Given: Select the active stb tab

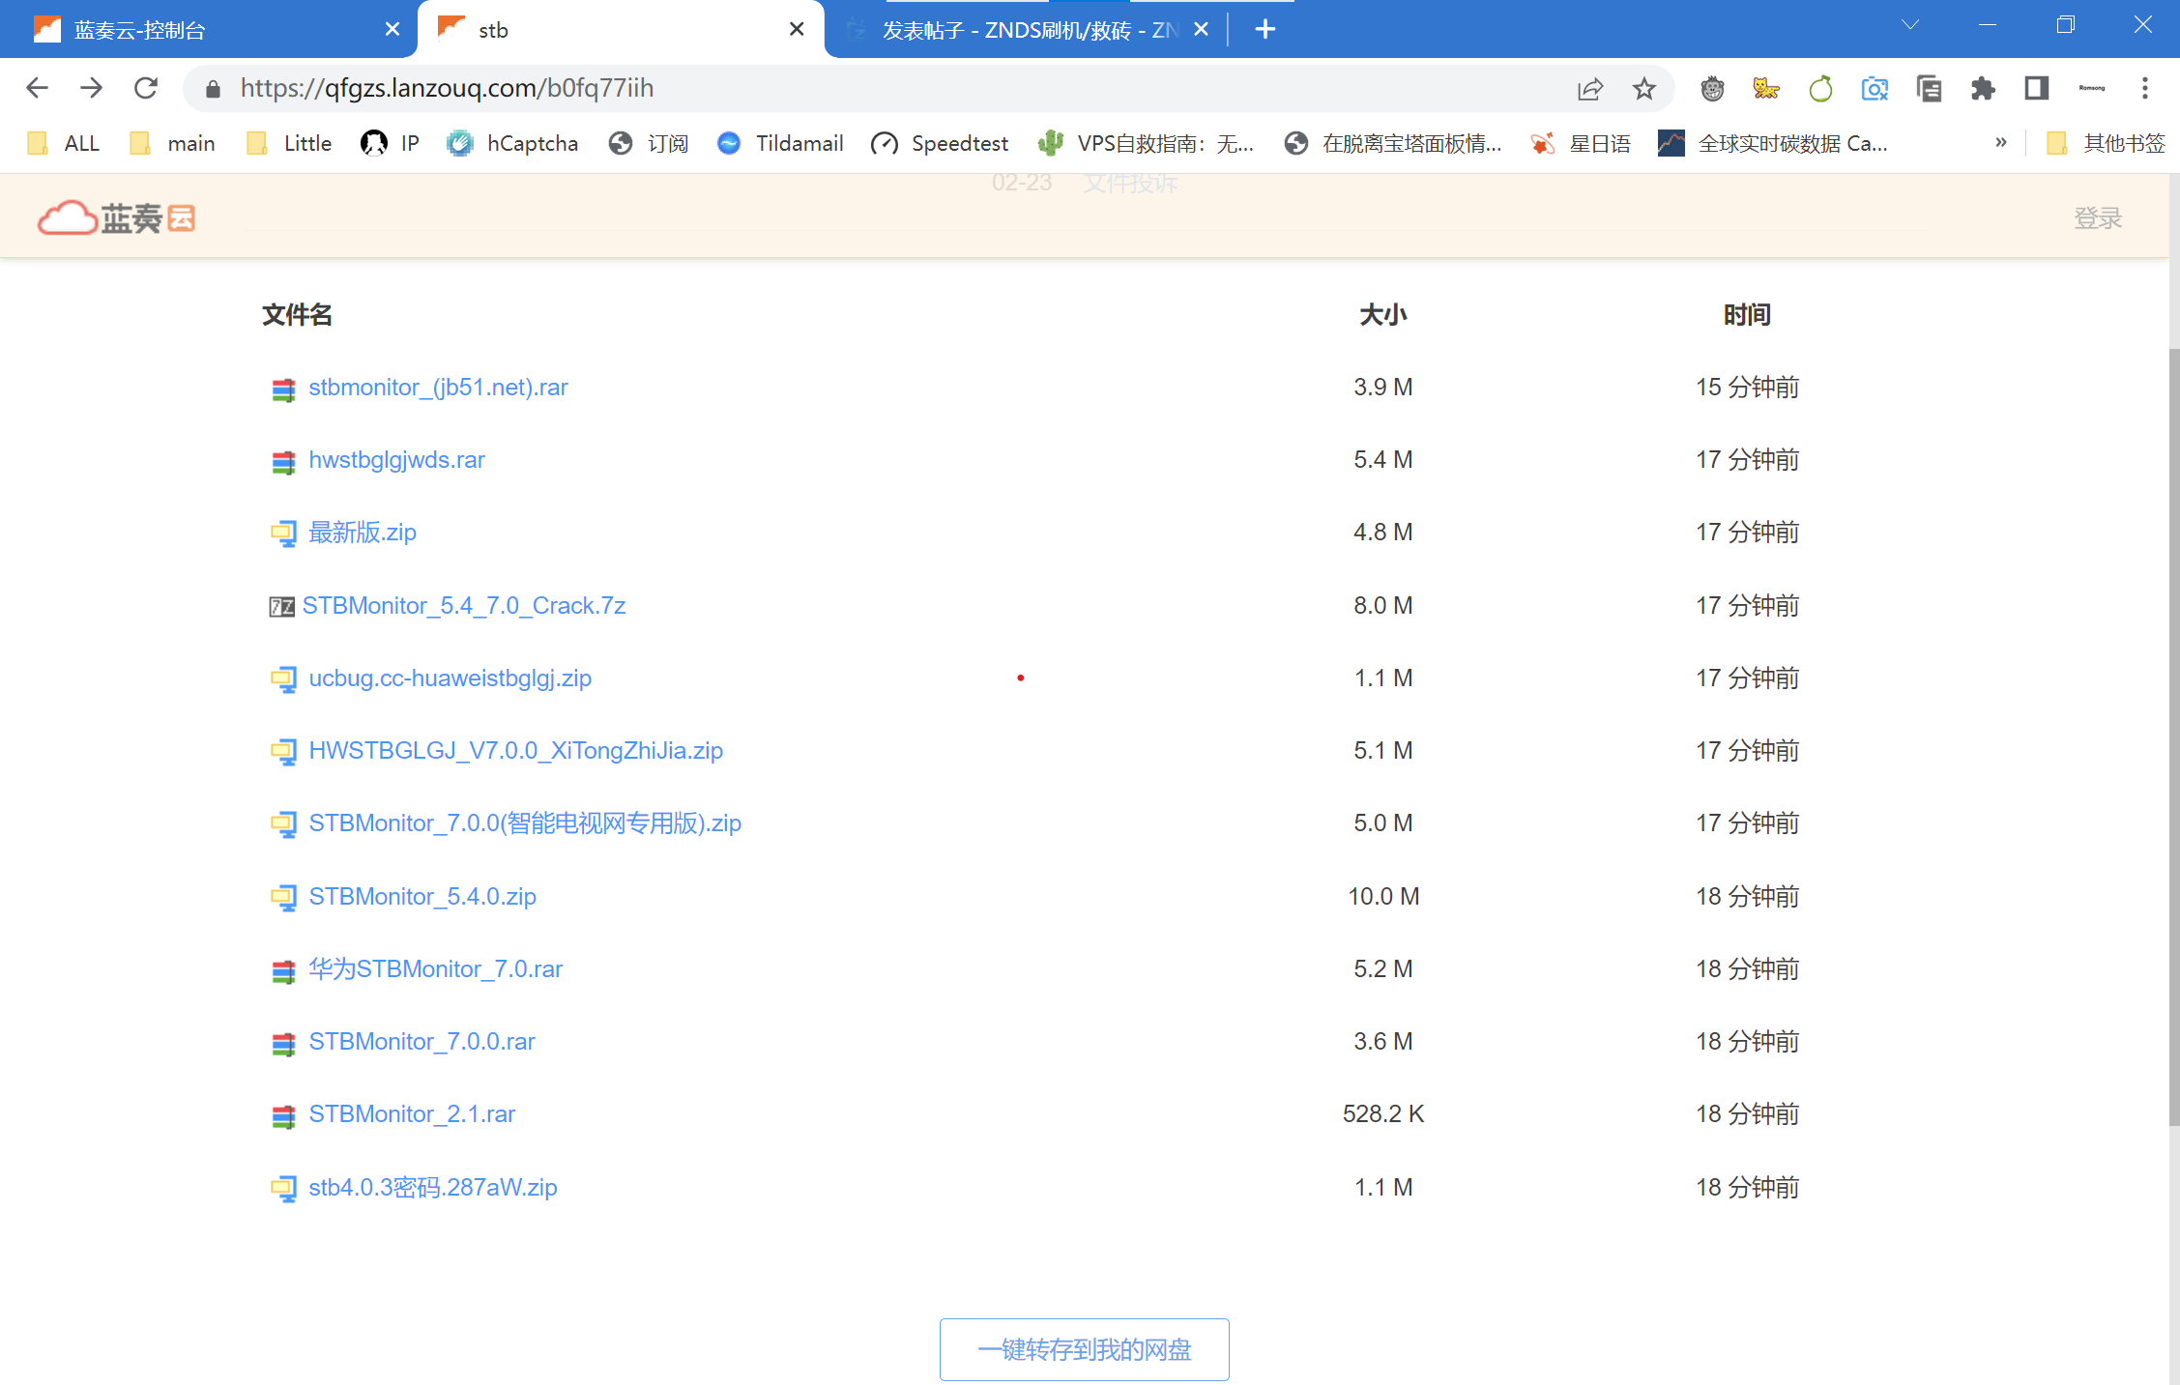Looking at the screenshot, I should pos(619,30).
